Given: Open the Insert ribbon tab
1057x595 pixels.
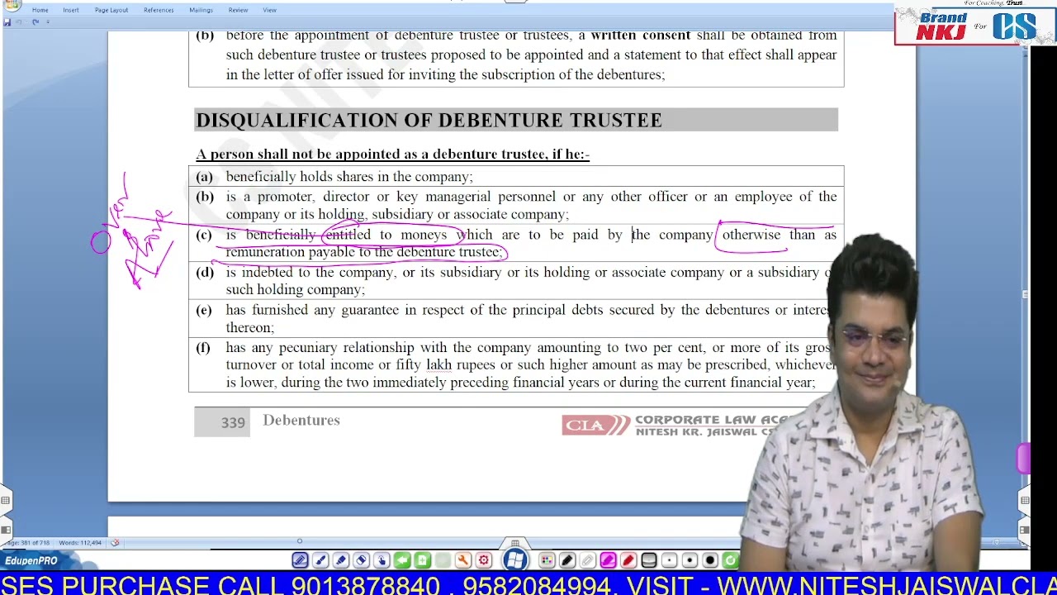Looking at the screenshot, I should pyautogui.click(x=71, y=10).
